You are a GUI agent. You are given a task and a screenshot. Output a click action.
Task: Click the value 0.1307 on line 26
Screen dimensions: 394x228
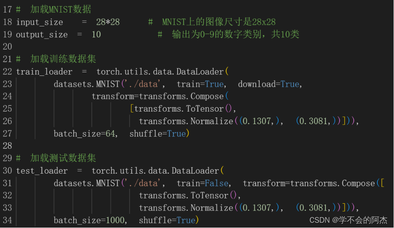tap(257, 121)
